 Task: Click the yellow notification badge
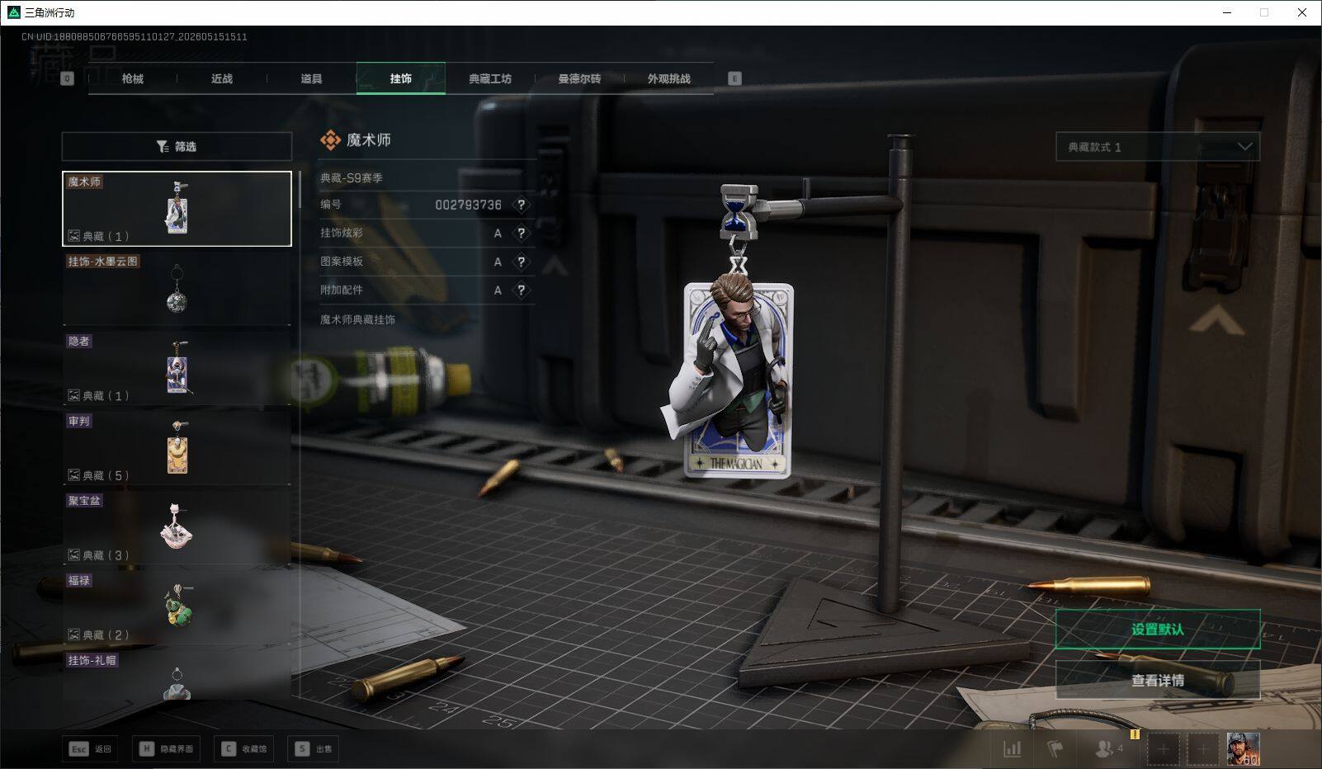[1135, 734]
